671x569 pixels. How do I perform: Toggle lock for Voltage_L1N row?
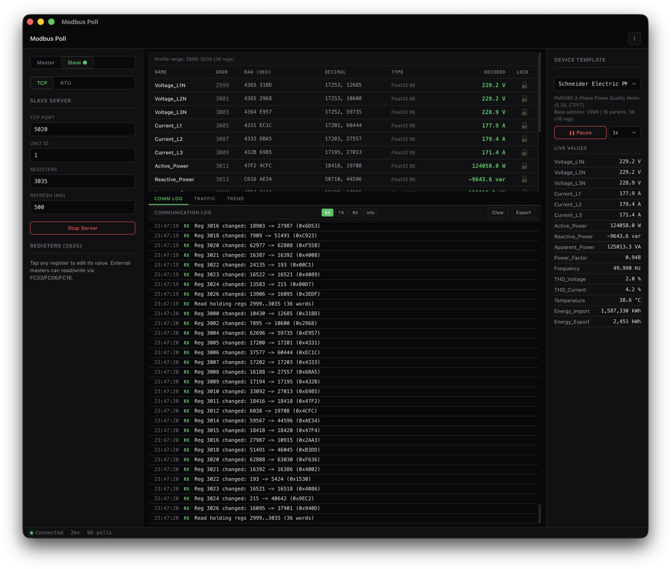[524, 85]
